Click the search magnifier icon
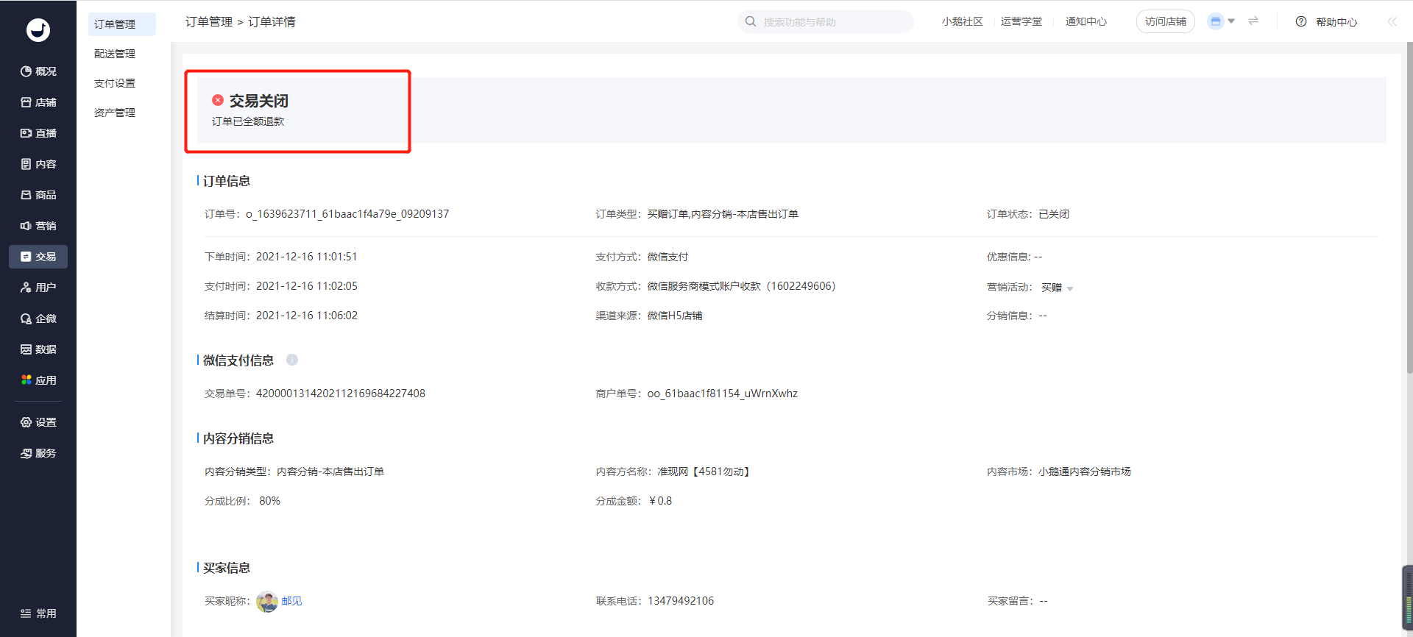The image size is (1413, 637). [x=751, y=21]
